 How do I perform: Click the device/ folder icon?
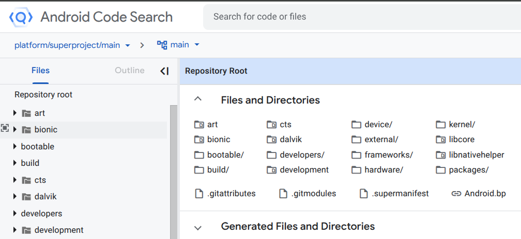[x=356, y=125]
